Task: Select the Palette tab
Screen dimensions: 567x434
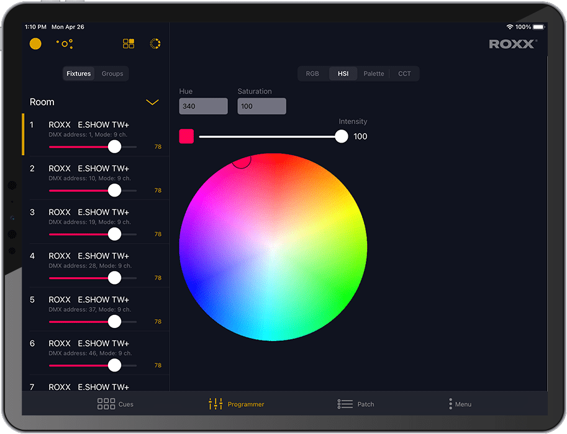Action: 373,74
